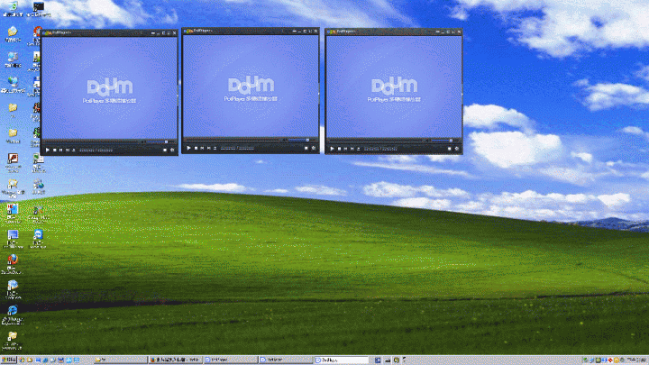The width and height of the screenshot is (649, 365).
Task: Click the time display in right PotPlayer window
Action: (x=380, y=149)
